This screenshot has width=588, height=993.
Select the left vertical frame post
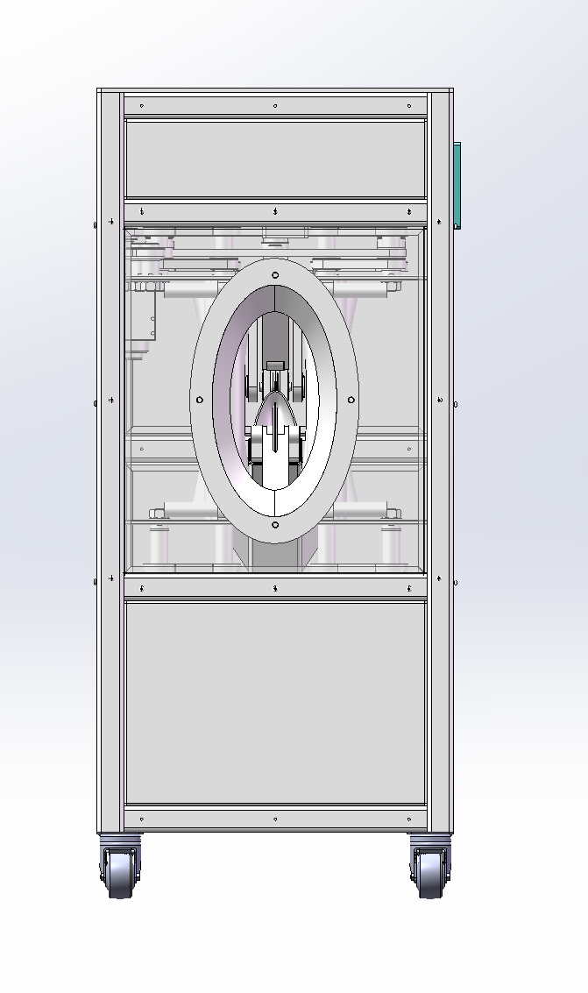click(110, 461)
